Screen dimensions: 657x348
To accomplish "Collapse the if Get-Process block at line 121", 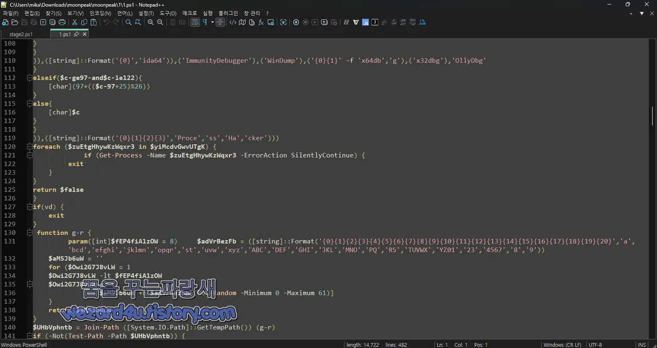I will coord(30,155).
